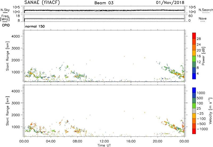Click the Velocity [m s-1] colorbar title
This screenshot has height=147, width=213.
[x=210, y=111]
